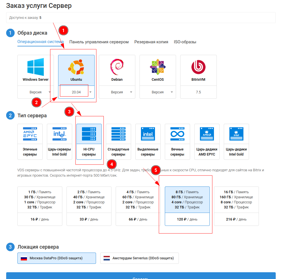Select the CentOS logo icon

coord(158,67)
